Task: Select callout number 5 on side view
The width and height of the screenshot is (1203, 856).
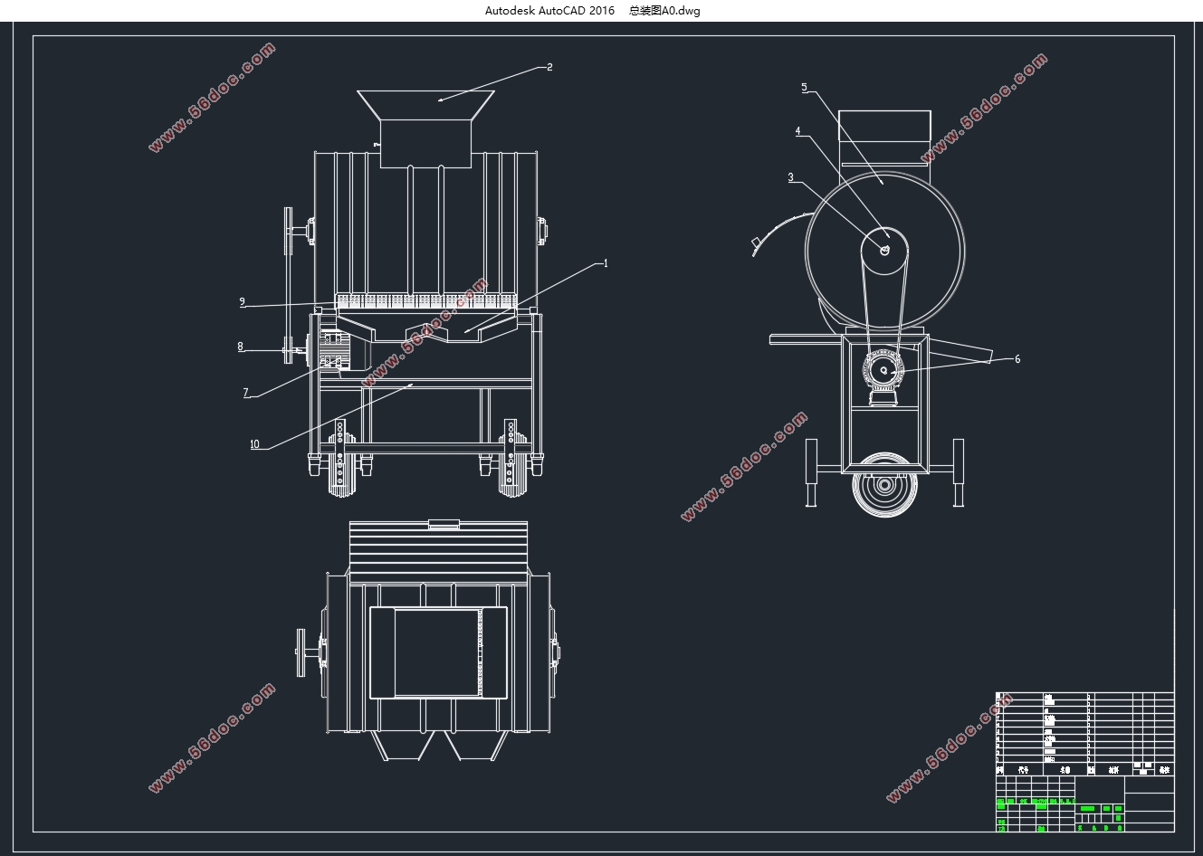Action: [804, 88]
